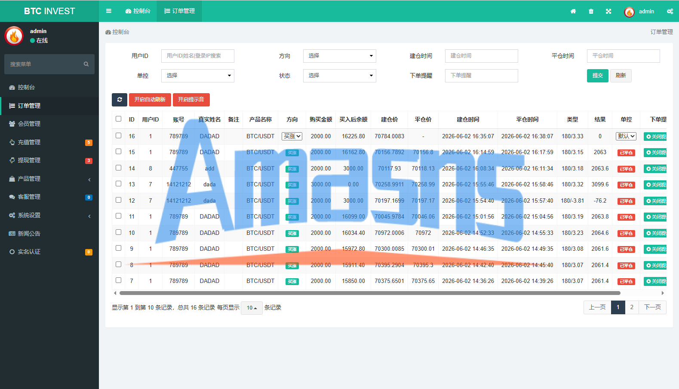Open the 方向 filter dropdown
The image size is (679, 389).
point(340,56)
